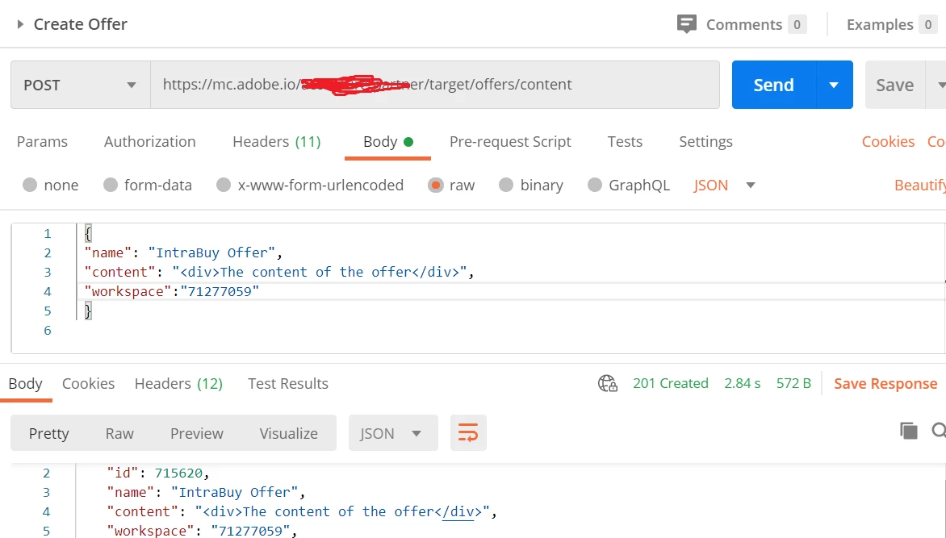Open the Examples dropdown
Image resolution: width=946 pixels, height=538 pixels.
pyautogui.click(x=891, y=25)
